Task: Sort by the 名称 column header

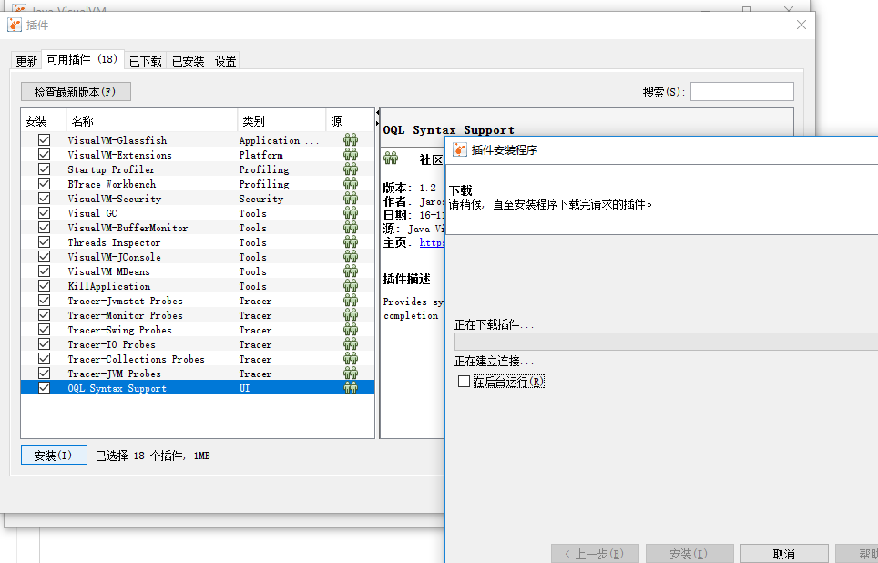Action: [152, 121]
